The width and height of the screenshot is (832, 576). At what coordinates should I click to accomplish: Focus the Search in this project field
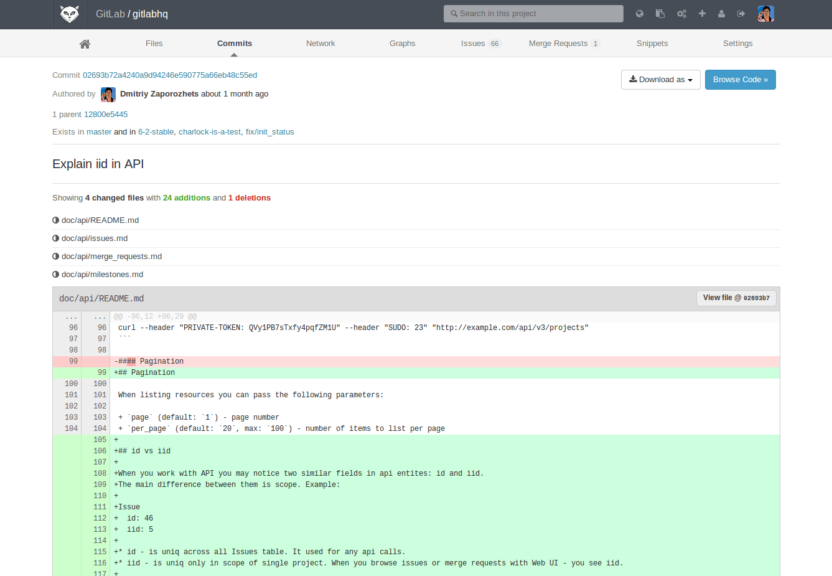(x=533, y=14)
